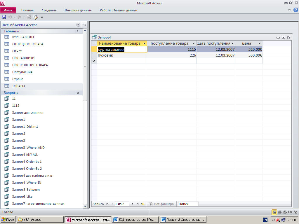Click the pages-with-pencil icon in quick access toolbar
This screenshot has width=299, height=224.
coord(35,17)
